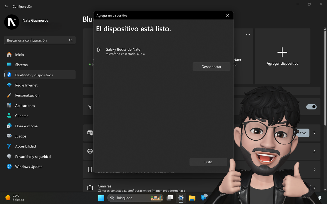This screenshot has width=327, height=204.
Task: Click the devices keyboard icon row
Action: [90, 133]
